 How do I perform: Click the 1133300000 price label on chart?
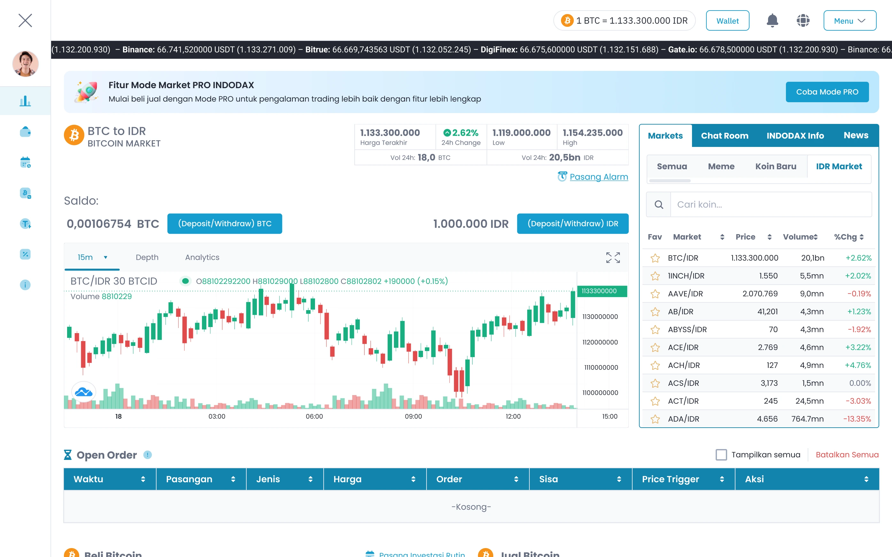click(602, 291)
